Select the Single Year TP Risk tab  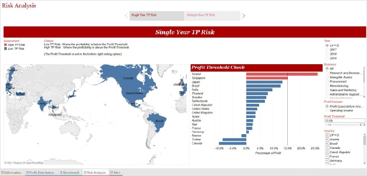tap(157, 16)
